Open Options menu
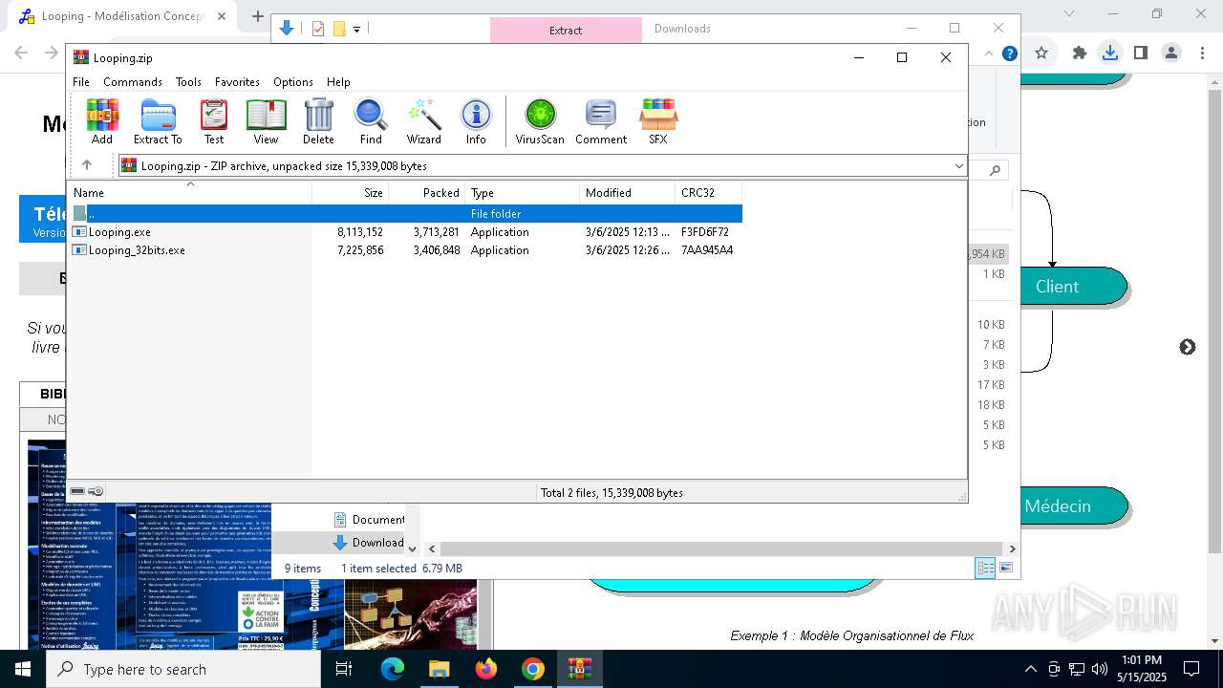 pos(293,82)
